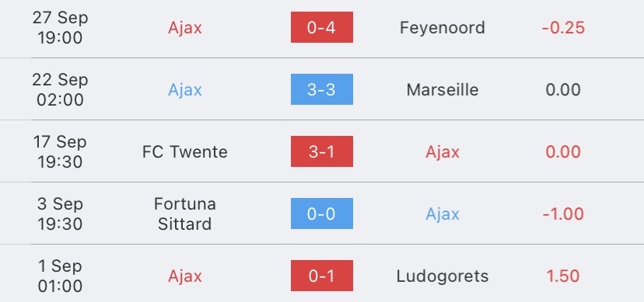Select Ajax in the Fortuna Sittard row

click(443, 214)
